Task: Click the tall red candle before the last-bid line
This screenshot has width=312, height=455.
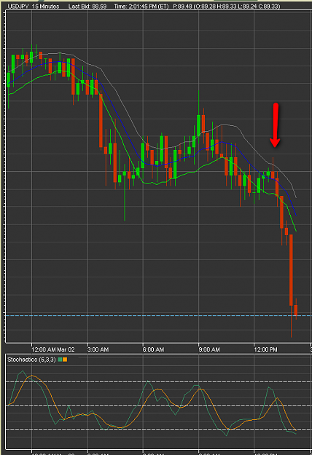Action: 291,270
